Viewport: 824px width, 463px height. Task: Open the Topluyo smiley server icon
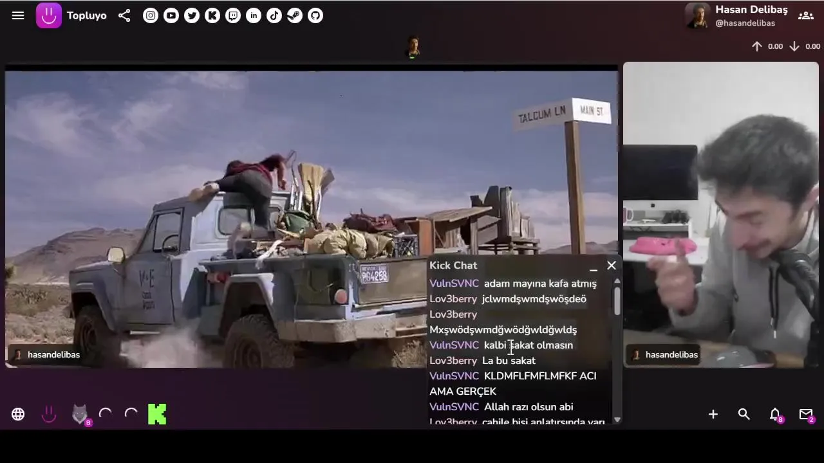click(49, 414)
